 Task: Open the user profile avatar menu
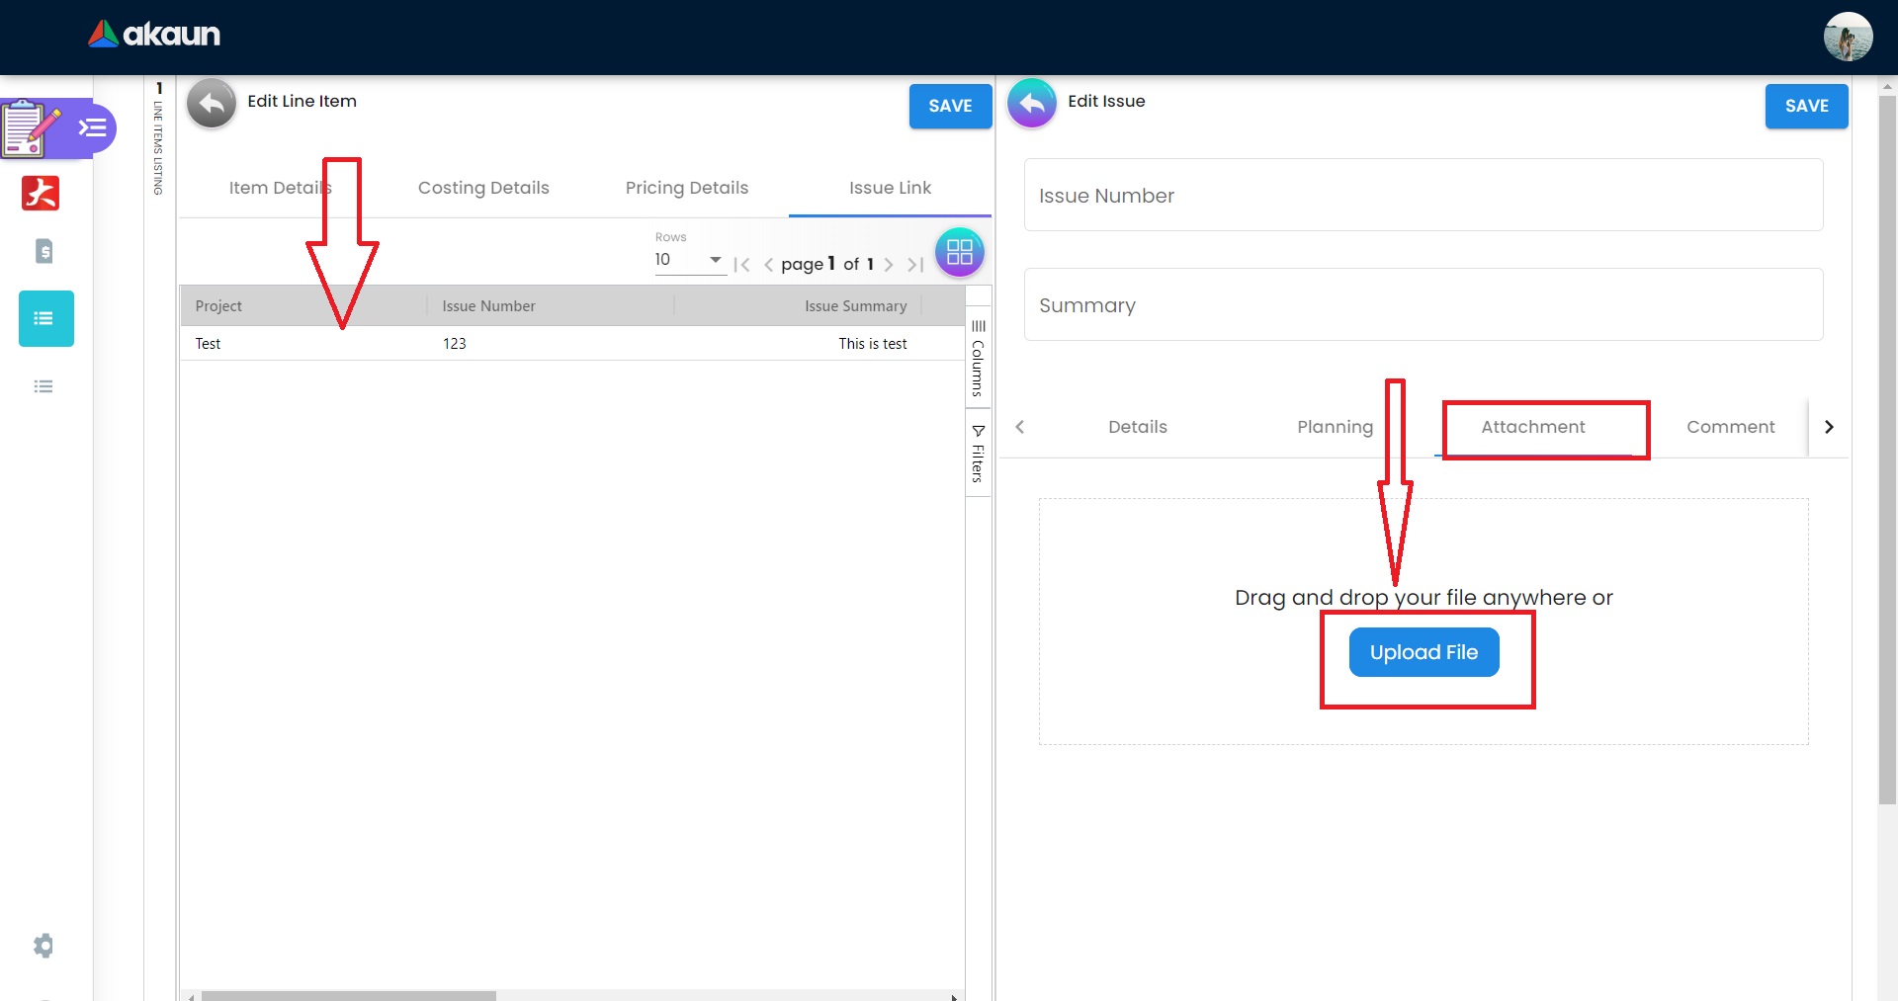click(1848, 38)
